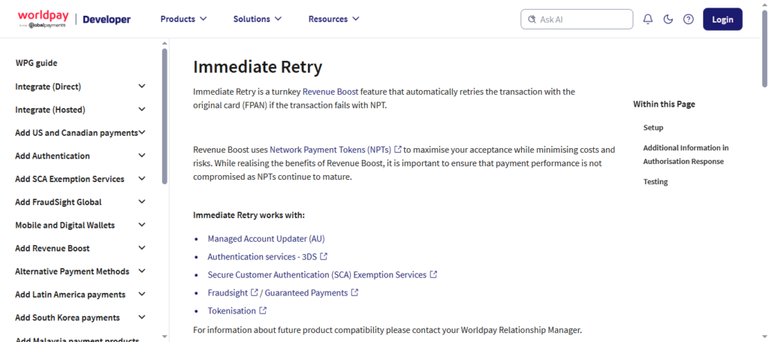Select Add Authentication sidebar item
This screenshot has width=769, height=342.
(x=53, y=156)
